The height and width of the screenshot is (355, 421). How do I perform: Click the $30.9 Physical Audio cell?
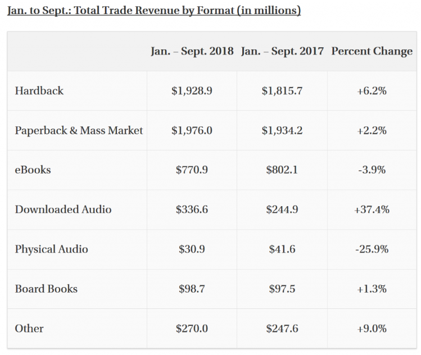tap(192, 249)
